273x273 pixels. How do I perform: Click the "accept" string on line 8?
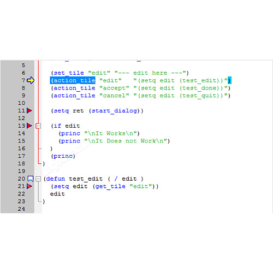click(x=114, y=88)
